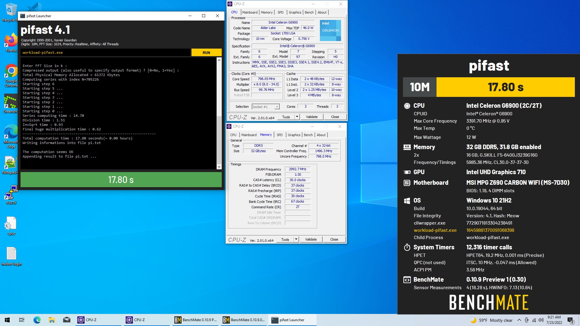Open Graphics tab in bottom CPU-Z window
Viewport: 580px width, 326px height.
[294, 135]
